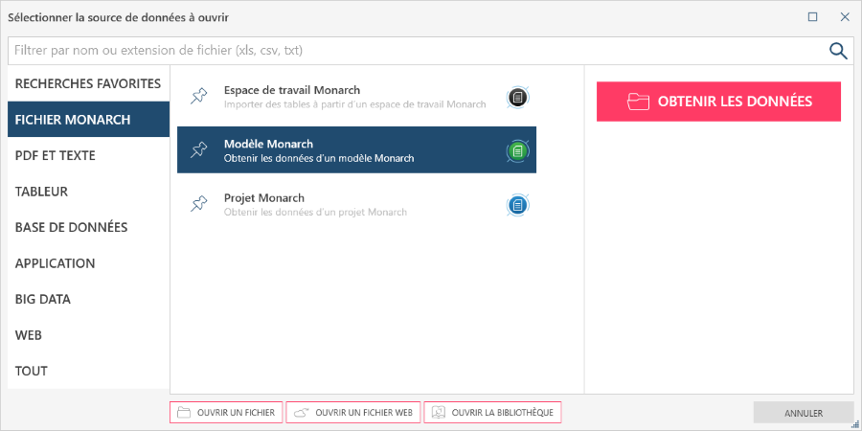Click the Obtenir les données button
Viewport: 862px width, 431px height.
click(x=718, y=102)
